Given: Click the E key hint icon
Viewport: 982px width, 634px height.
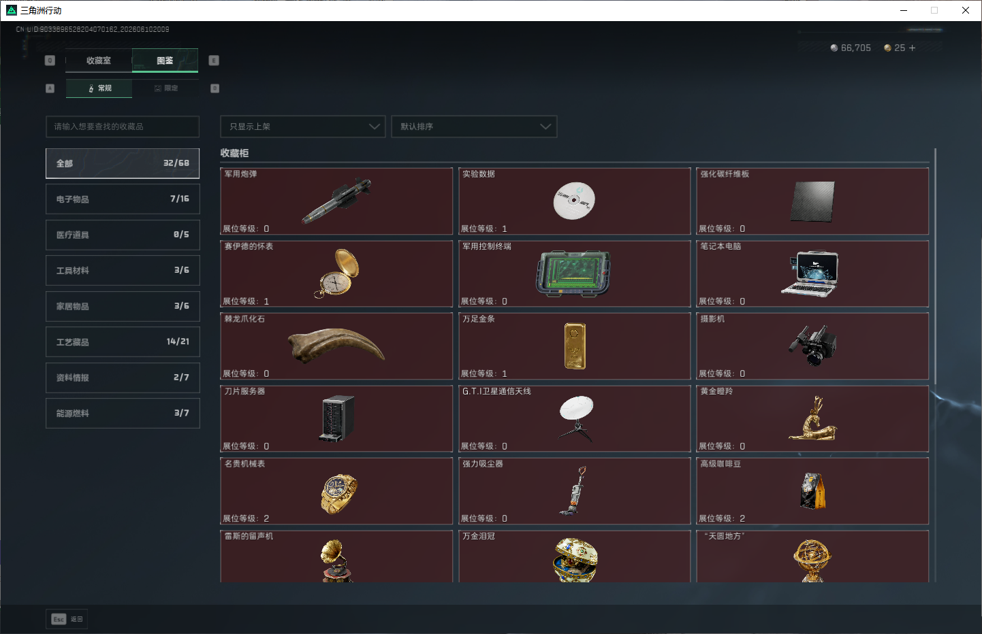Looking at the screenshot, I should tap(214, 61).
